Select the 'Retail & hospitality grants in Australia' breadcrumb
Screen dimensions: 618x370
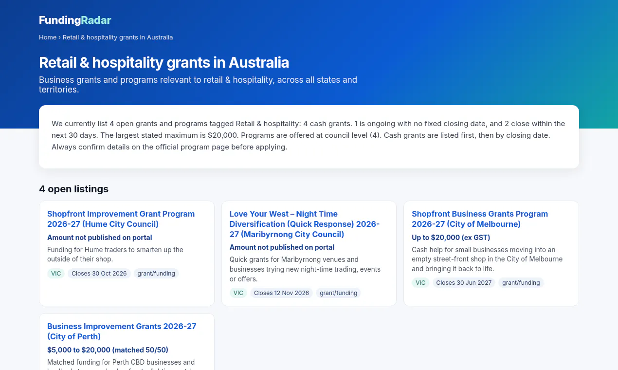coord(118,37)
